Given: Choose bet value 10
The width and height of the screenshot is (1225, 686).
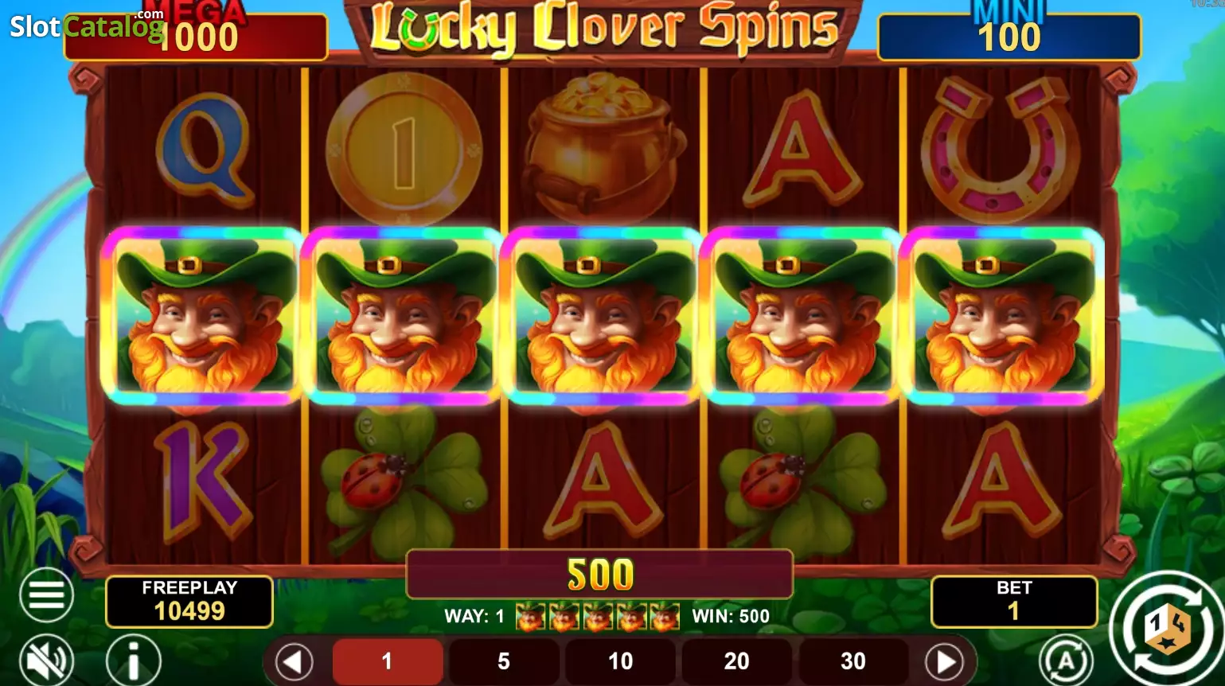Looking at the screenshot, I should tap(620, 661).
